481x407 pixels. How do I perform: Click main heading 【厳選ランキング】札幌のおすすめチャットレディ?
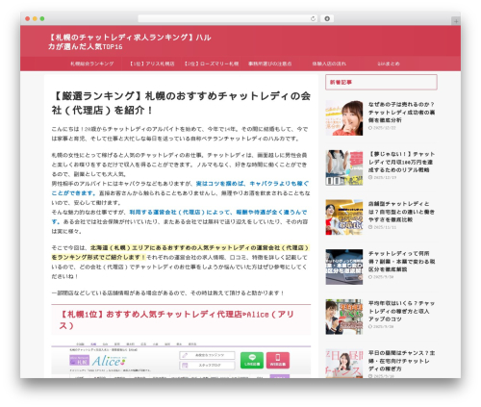(181, 103)
